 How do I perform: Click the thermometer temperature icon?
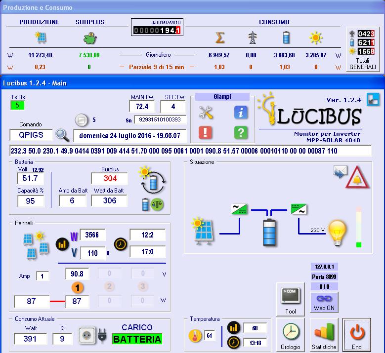coord(195,336)
